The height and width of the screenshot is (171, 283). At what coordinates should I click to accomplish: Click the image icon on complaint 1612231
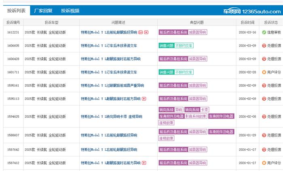[140, 32]
